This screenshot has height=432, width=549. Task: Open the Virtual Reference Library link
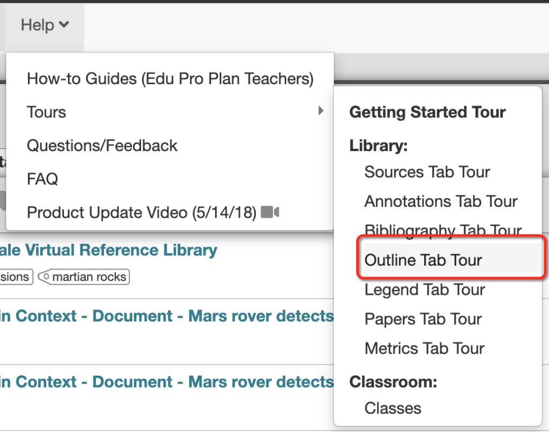(108, 250)
